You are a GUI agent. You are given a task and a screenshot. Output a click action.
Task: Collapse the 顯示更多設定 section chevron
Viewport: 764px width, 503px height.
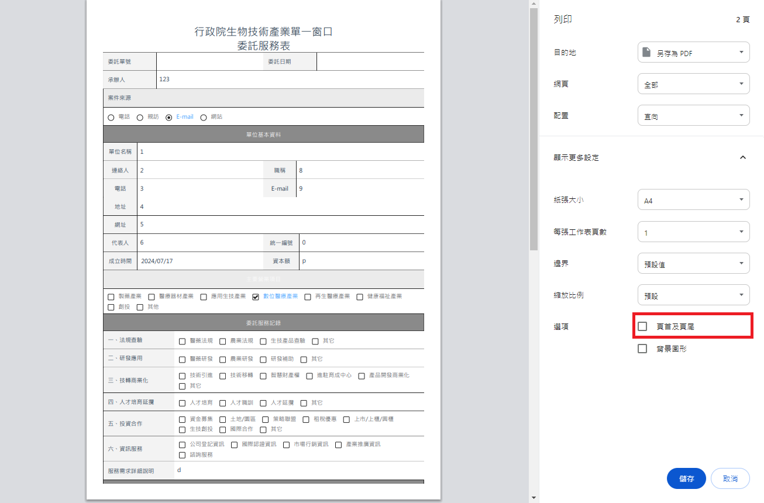click(742, 157)
